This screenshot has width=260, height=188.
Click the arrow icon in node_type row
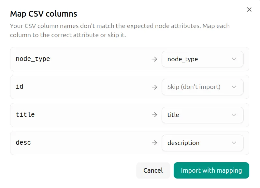click(154, 59)
